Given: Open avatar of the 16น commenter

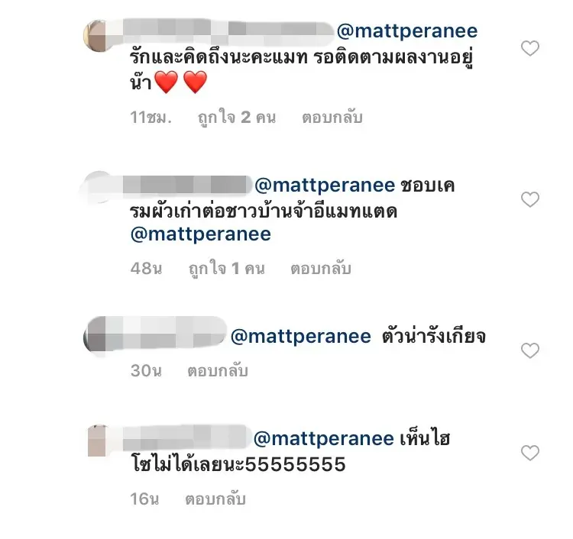Looking at the screenshot, I should tap(96, 441).
